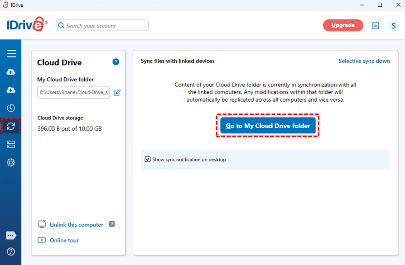Screen dimensions: 405x265
Task: Select the Sync icon in sidebar
Action: 11,126
